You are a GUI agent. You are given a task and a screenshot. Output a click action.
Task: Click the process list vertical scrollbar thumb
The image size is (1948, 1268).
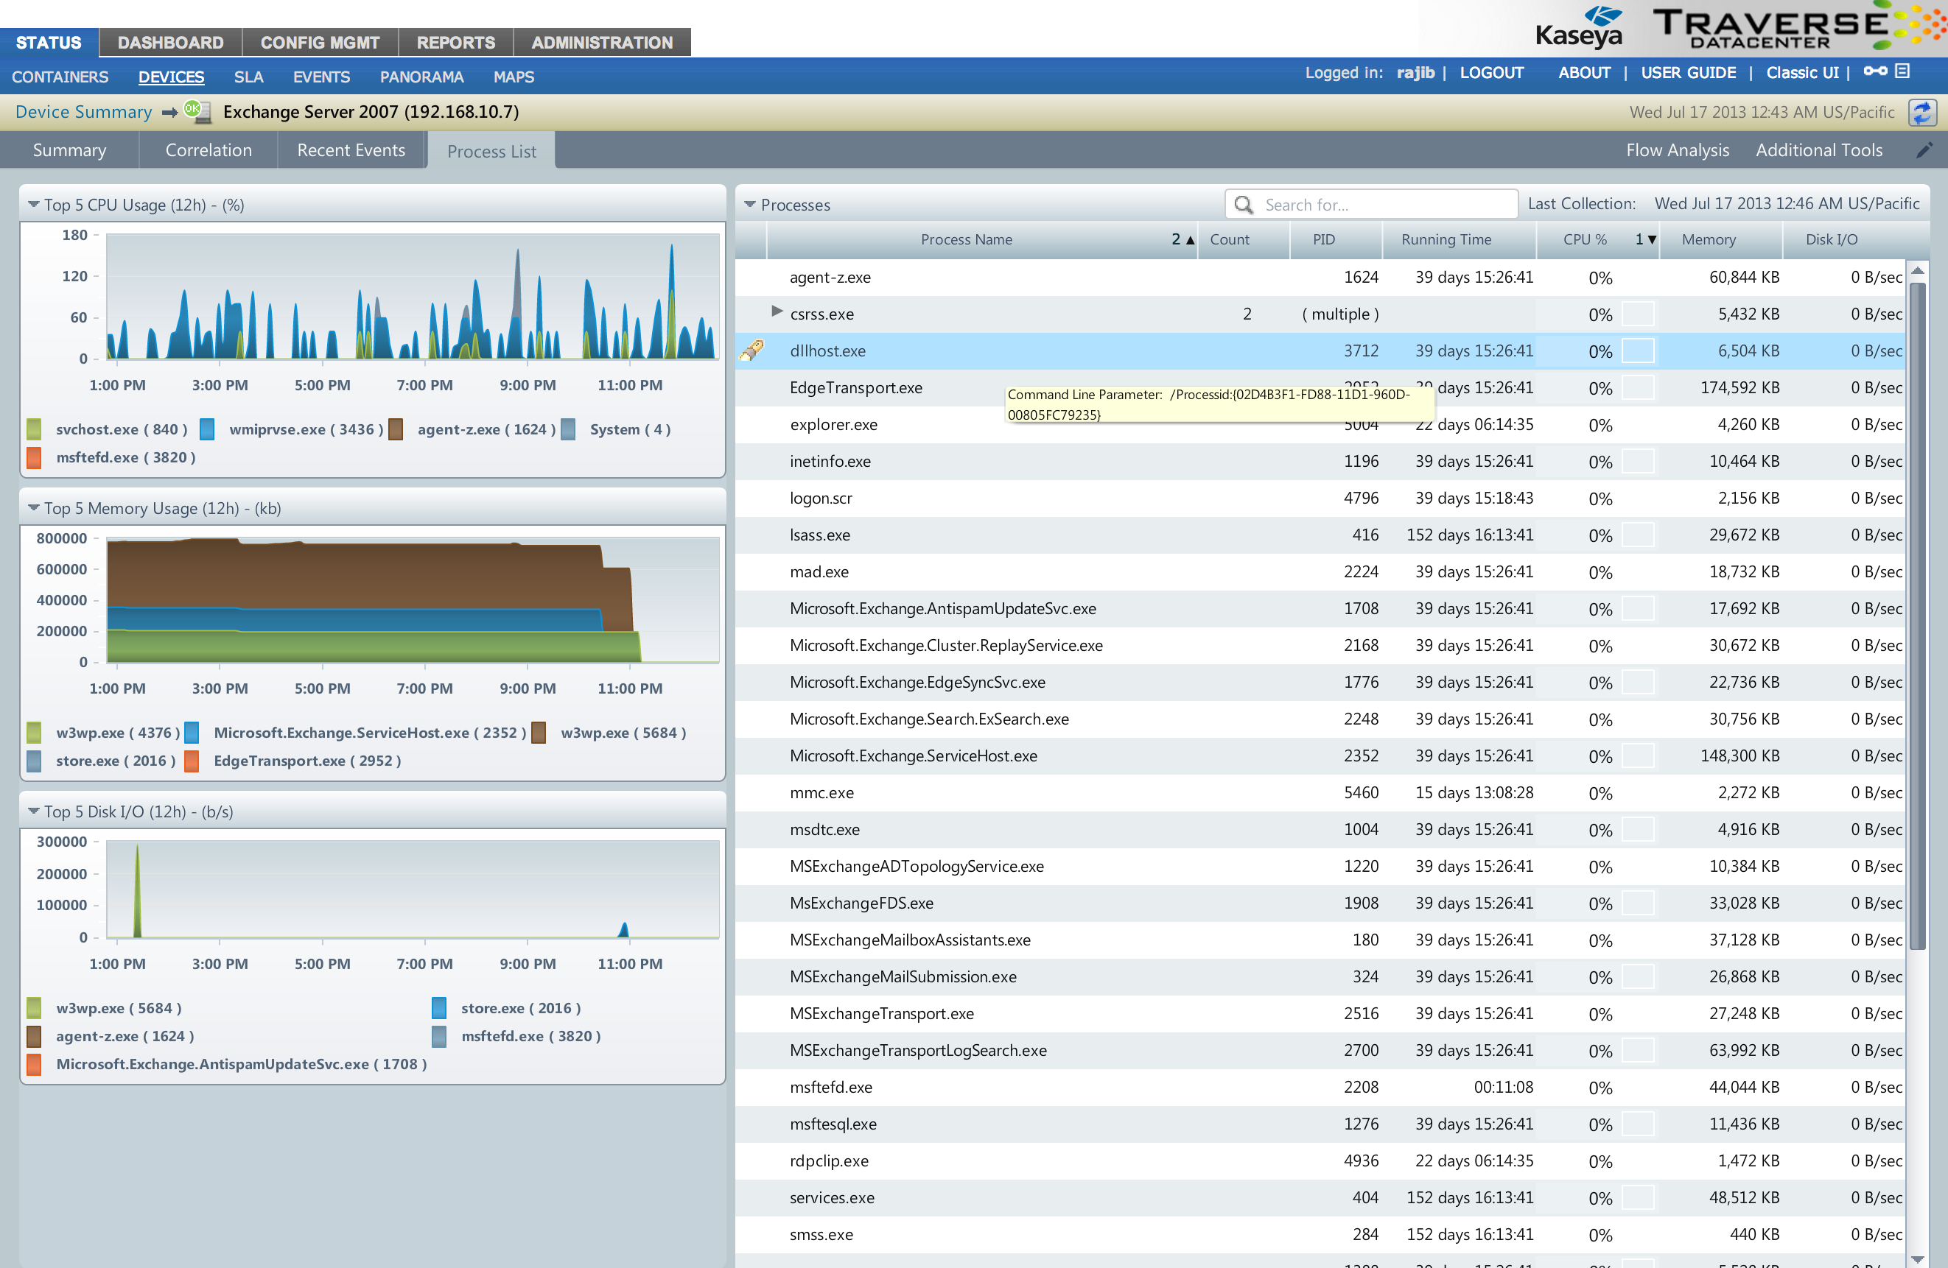[1917, 616]
